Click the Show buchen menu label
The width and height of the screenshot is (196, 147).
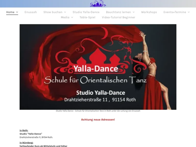pyautogui.click(x=53, y=12)
